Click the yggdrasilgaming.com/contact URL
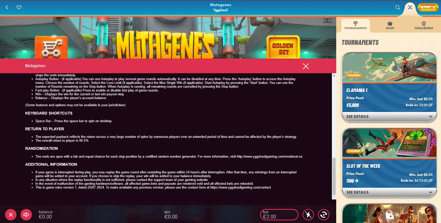The height and width of the screenshot is (223, 441). 241,188
